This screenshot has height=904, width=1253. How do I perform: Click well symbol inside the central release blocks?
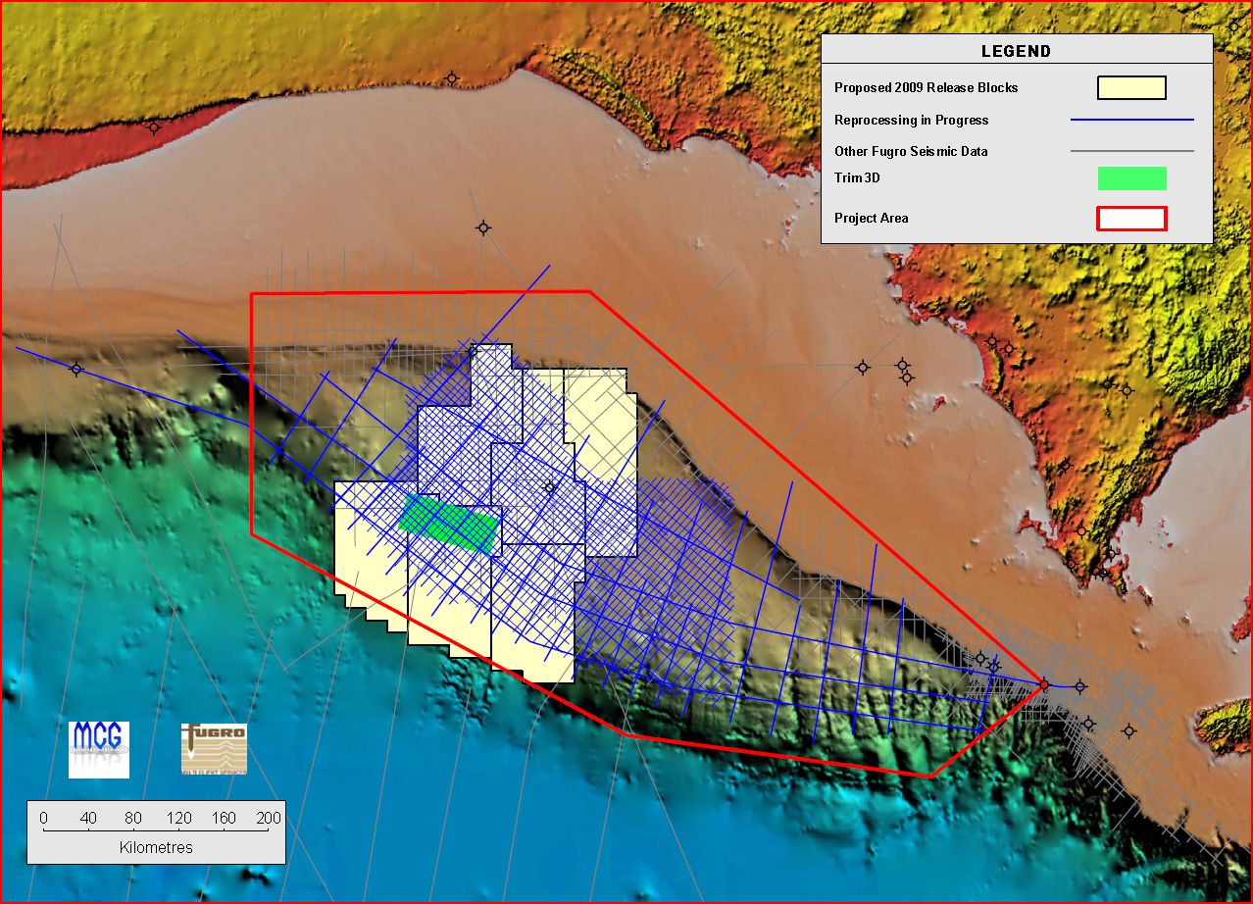(550, 486)
